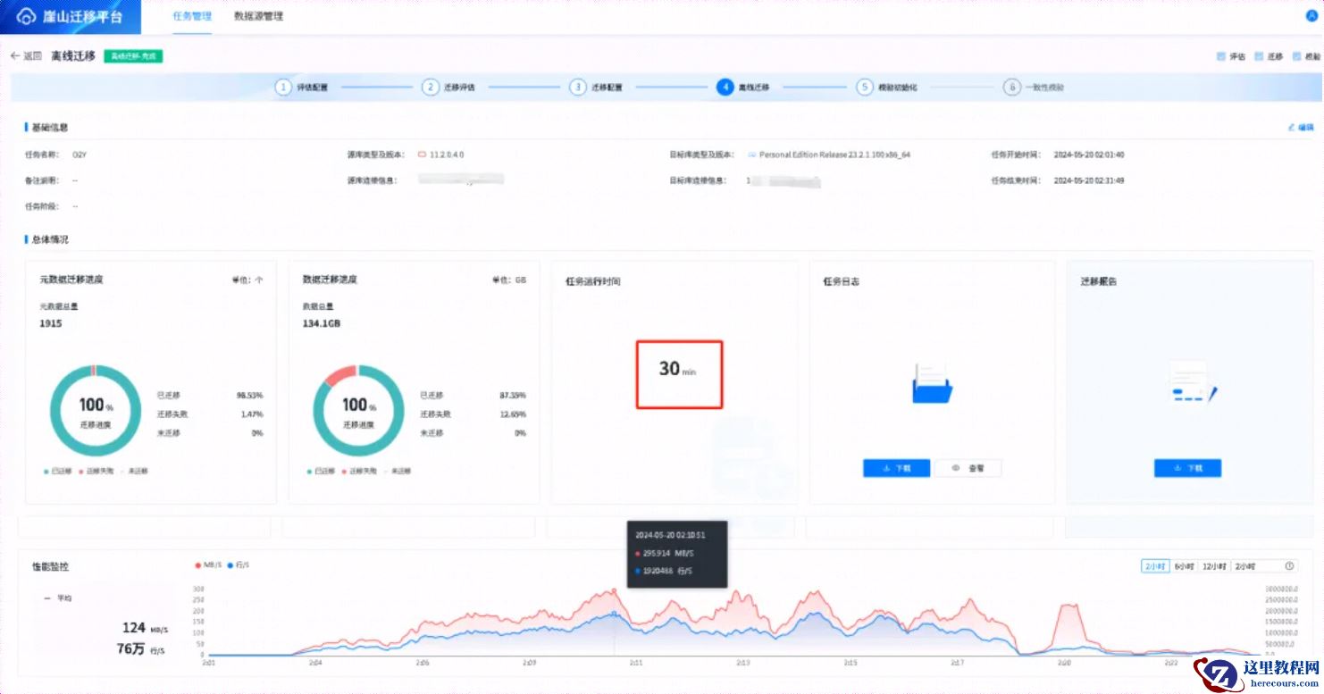Click step 3 circle 迁移配置
Image resolution: width=1324 pixels, height=694 pixels.
click(x=578, y=88)
